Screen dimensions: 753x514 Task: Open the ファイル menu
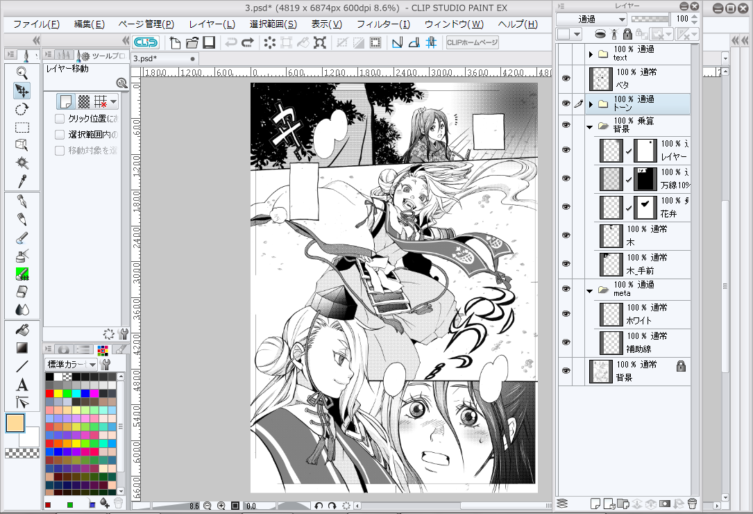tap(37, 24)
